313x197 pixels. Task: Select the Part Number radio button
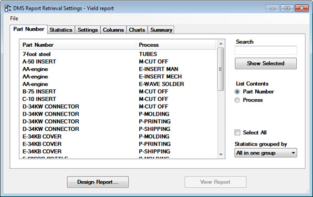pos(237,91)
